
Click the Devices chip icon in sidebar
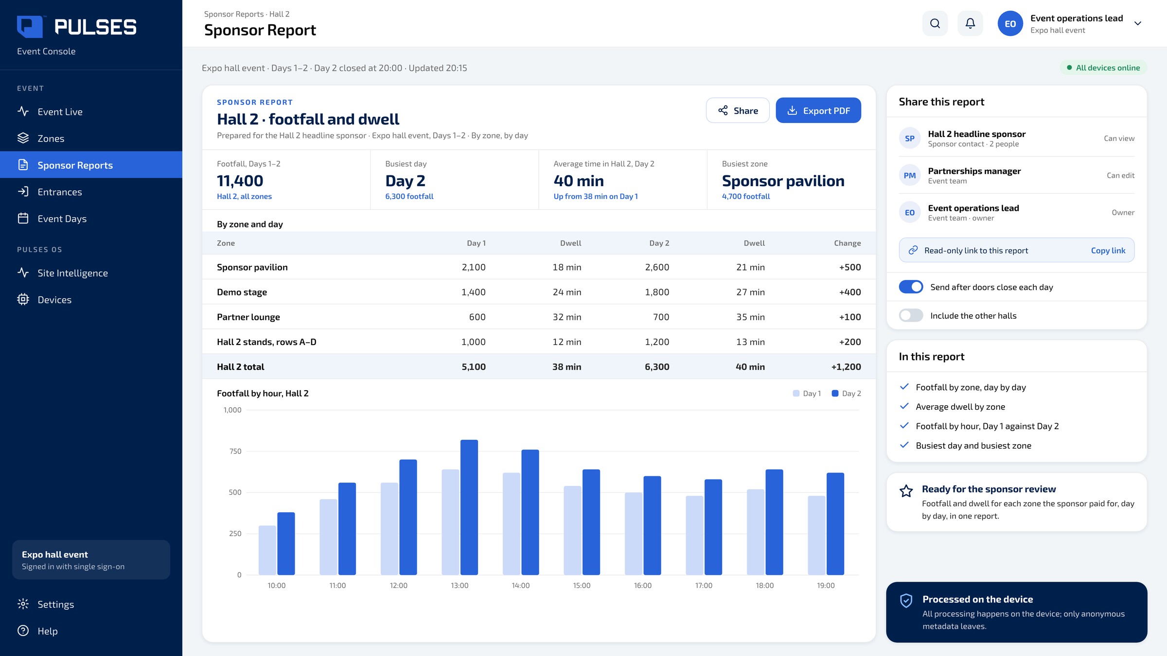[23, 299]
